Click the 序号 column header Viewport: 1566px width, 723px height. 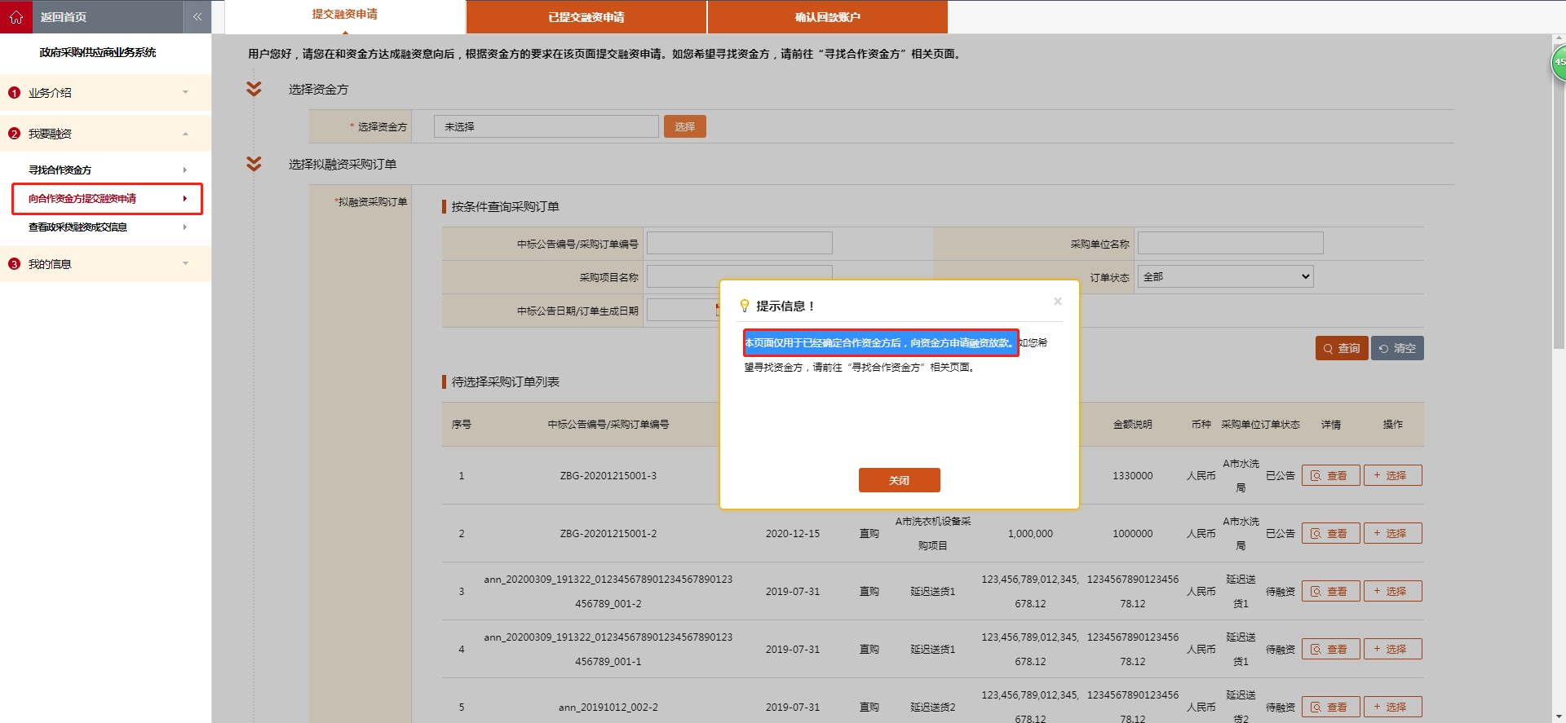462,424
